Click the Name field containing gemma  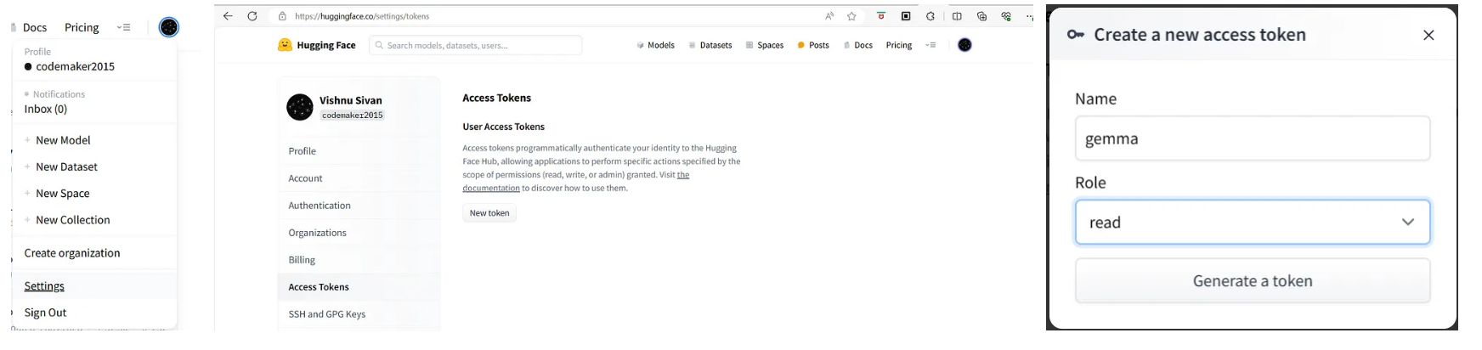[1253, 138]
